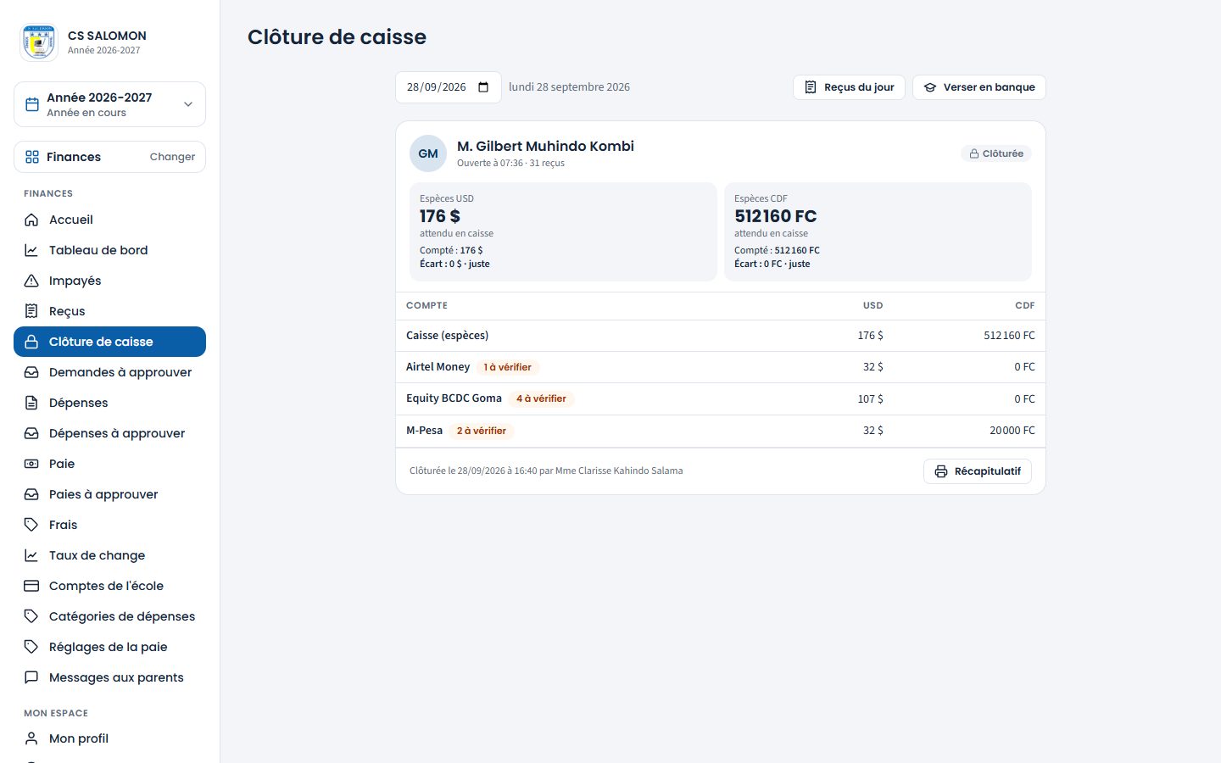Open Catégories de dépenses

(x=109, y=616)
